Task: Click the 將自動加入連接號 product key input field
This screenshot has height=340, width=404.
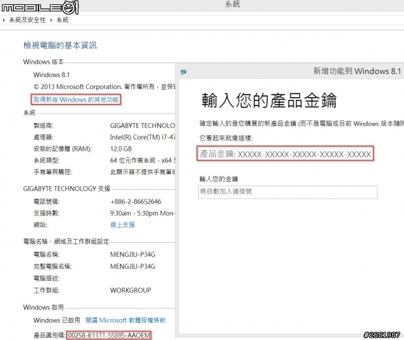Action: point(288,192)
